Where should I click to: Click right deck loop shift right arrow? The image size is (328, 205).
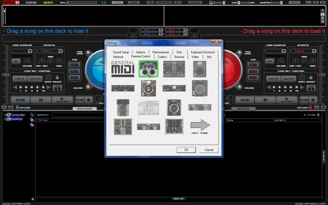(302, 87)
